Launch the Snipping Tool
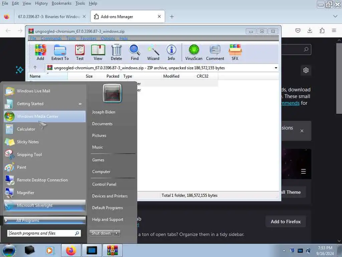The width and height of the screenshot is (342, 257). pos(44,155)
